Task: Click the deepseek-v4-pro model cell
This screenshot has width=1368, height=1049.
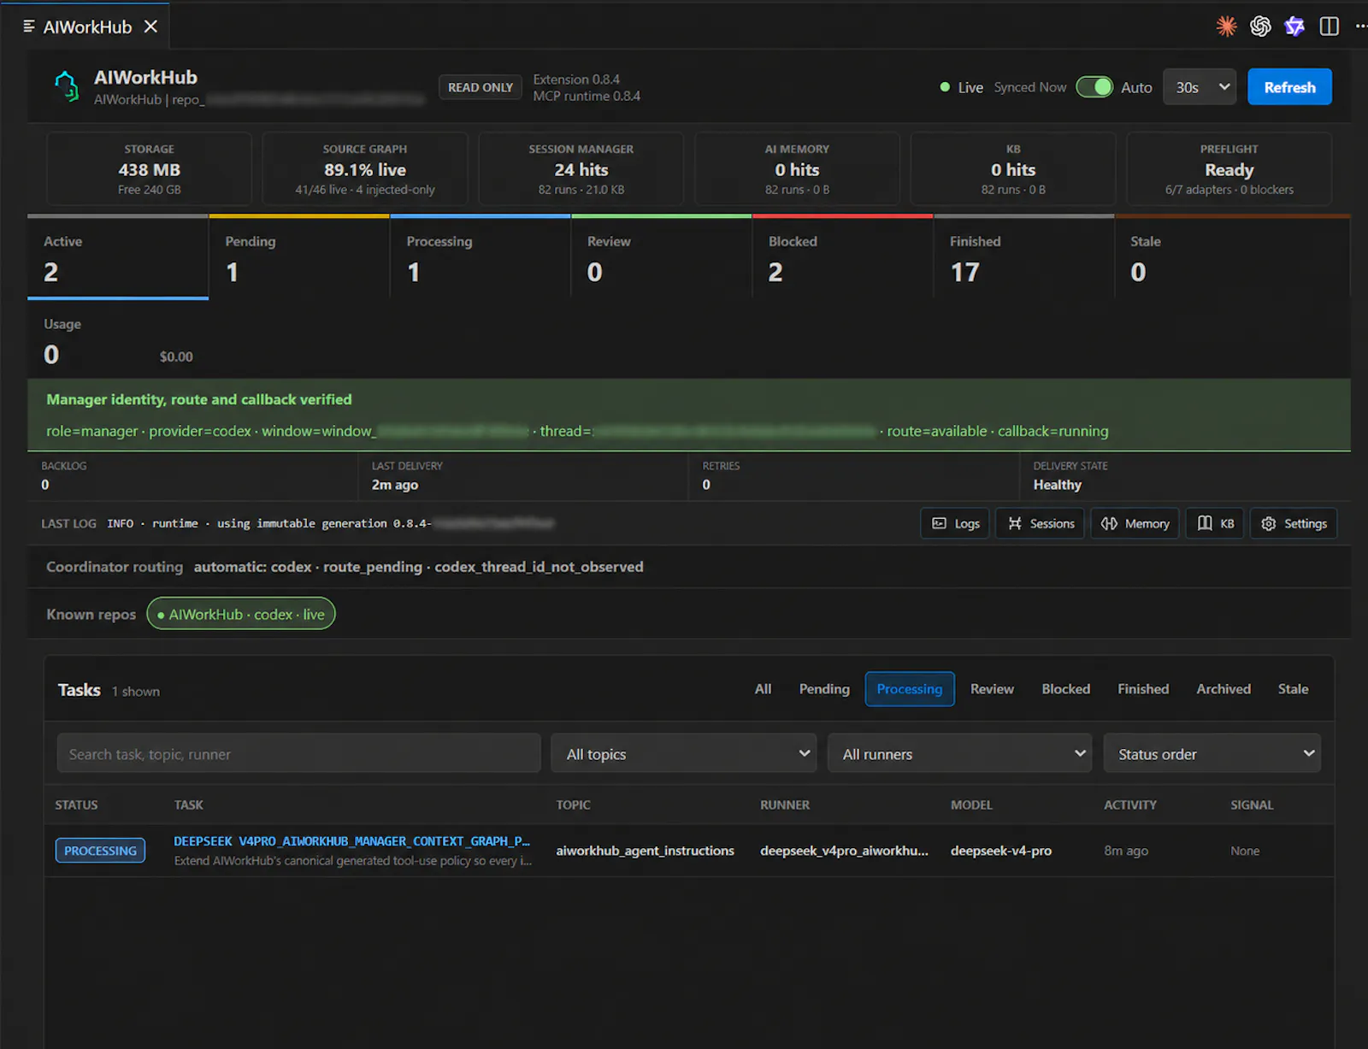Action: coord(1001,851)
